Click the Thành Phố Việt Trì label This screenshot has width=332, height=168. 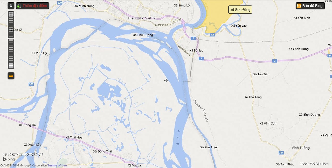(x=142, y=18)
